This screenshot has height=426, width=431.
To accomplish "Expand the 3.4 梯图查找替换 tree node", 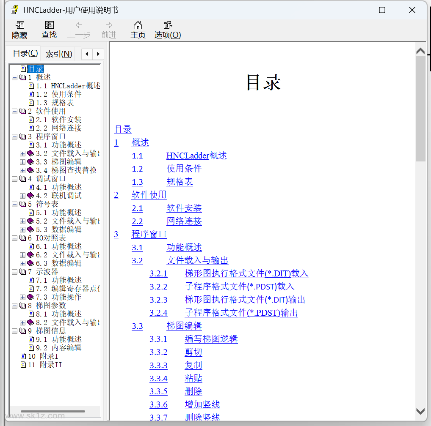I will 23,171.
